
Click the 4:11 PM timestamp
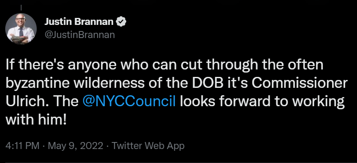[22, 146]
